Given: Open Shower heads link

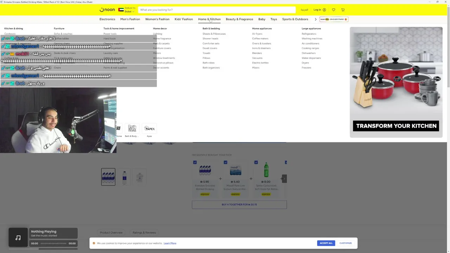Looking at the screenshot, I should pos(210,39).
